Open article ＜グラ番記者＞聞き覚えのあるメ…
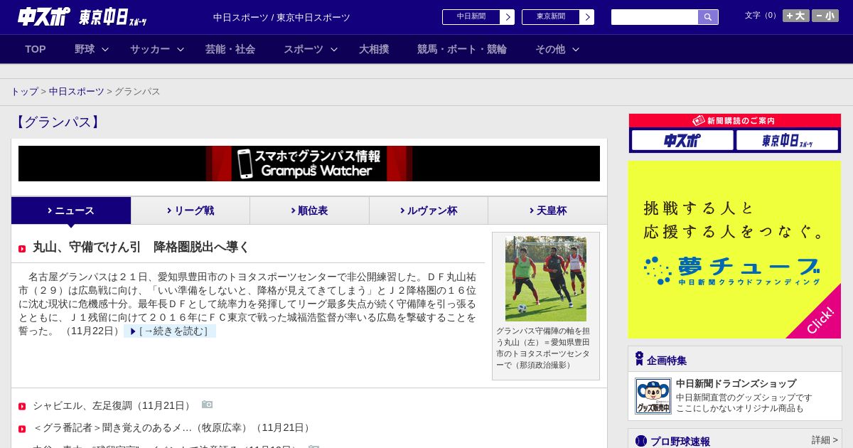This screenshot has height=448, width=853. point(173,427)
